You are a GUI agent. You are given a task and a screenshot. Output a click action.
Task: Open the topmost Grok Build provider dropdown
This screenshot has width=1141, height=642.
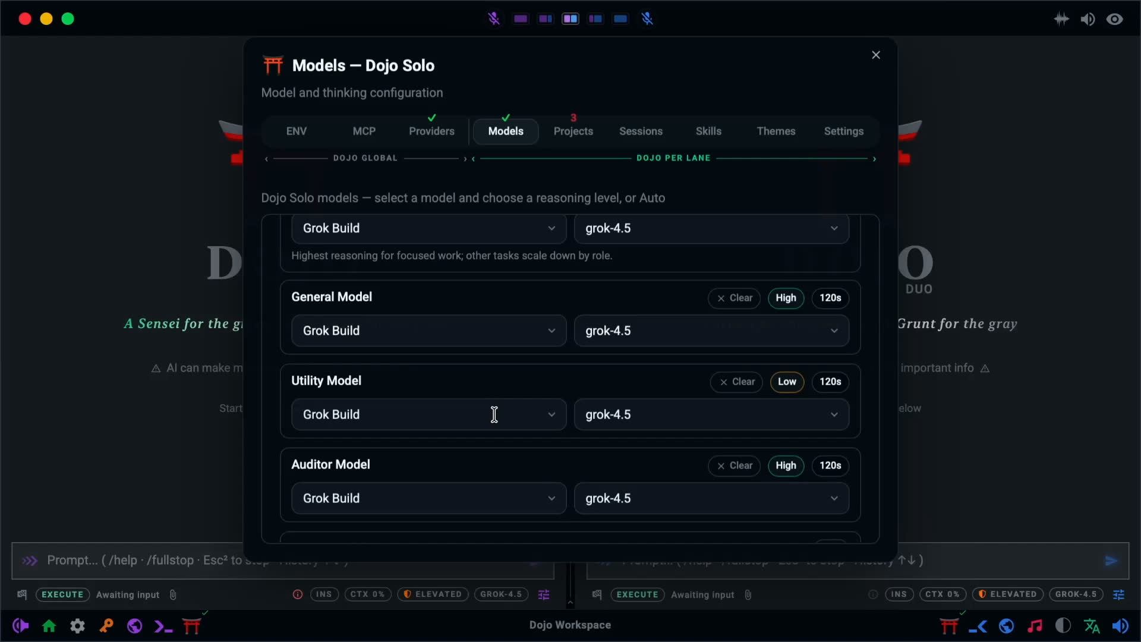(428, 228)
